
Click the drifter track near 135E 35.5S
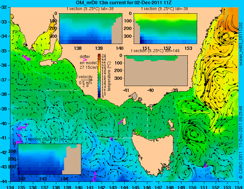[x=26, y=58]
